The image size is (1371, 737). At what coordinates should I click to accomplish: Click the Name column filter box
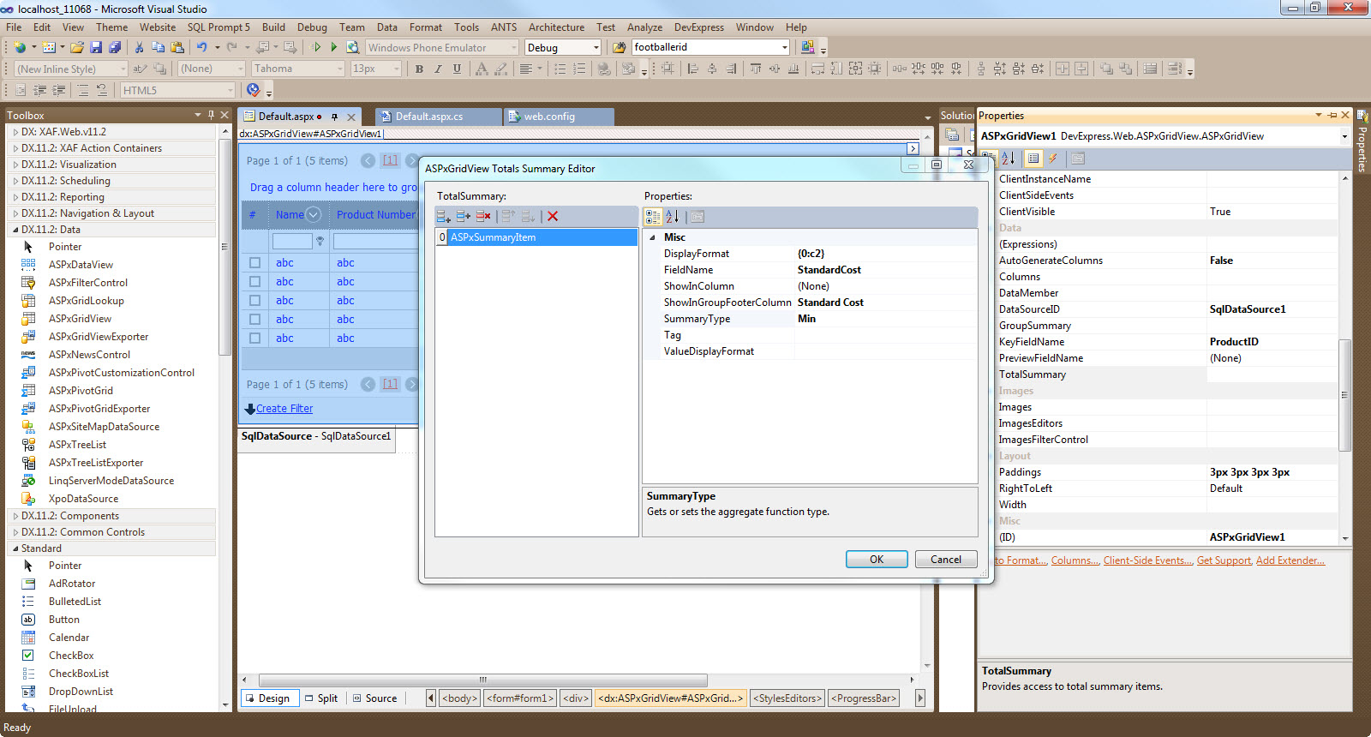(292, 242)
